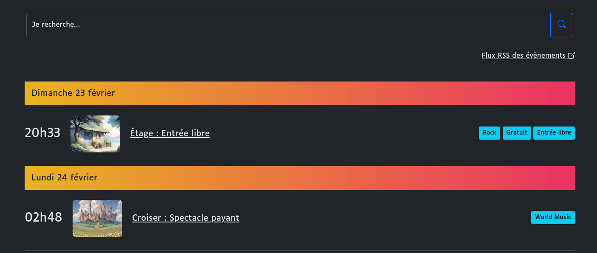Click the 20h33 event time
This screenshot has height=253, width=597.
tap(42, 133)
